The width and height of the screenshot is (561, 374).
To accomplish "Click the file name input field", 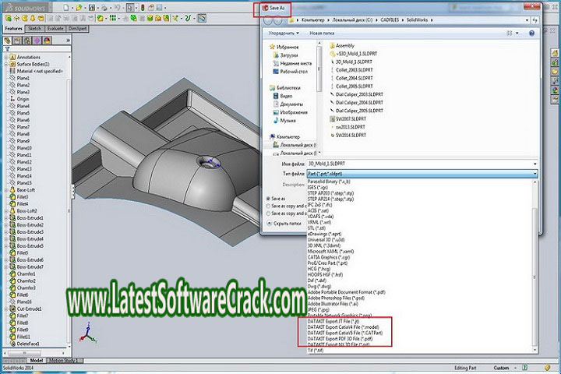I will 422,163.
